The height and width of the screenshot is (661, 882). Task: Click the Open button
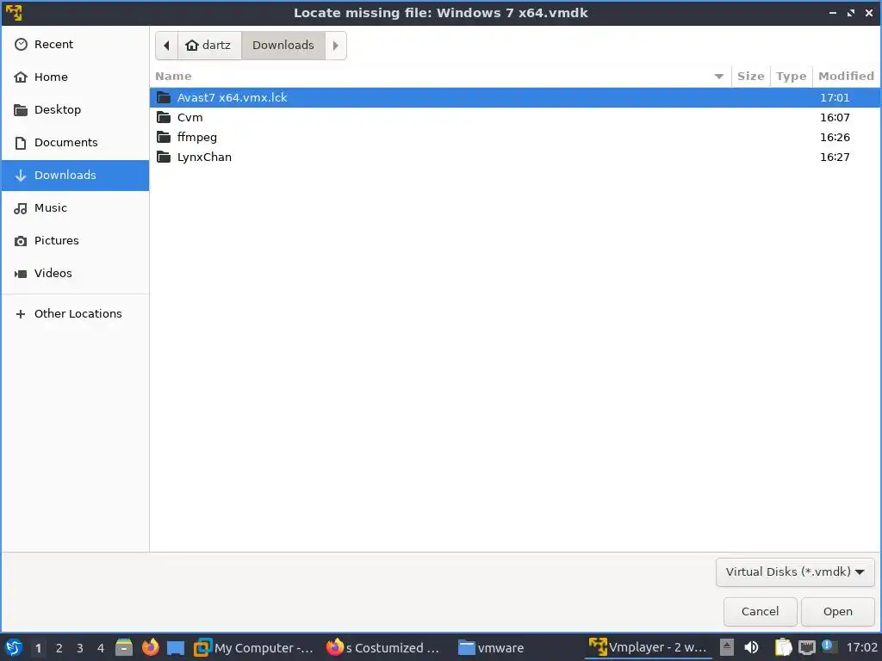coord(837,612)
